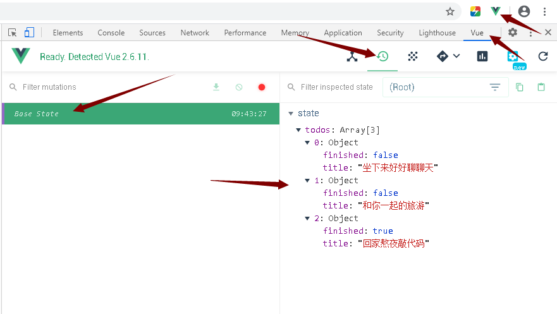Switch to the Security tab
Screen dimensions: 557x314
tap(390, 33)
